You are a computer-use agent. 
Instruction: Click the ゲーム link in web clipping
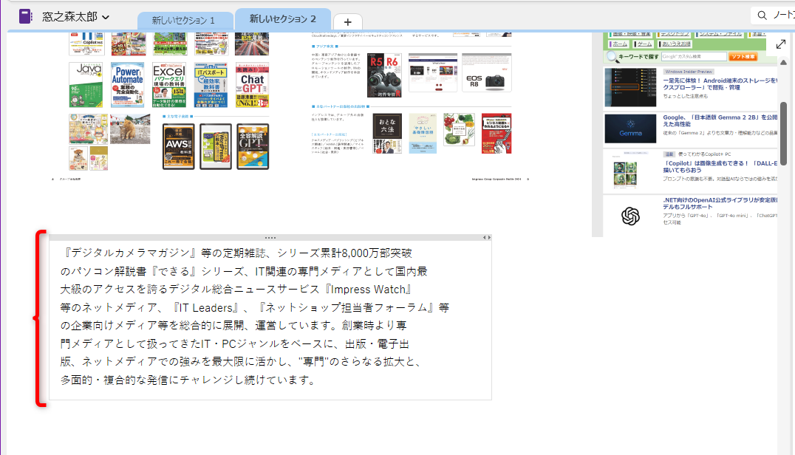[x=644, y=44]
